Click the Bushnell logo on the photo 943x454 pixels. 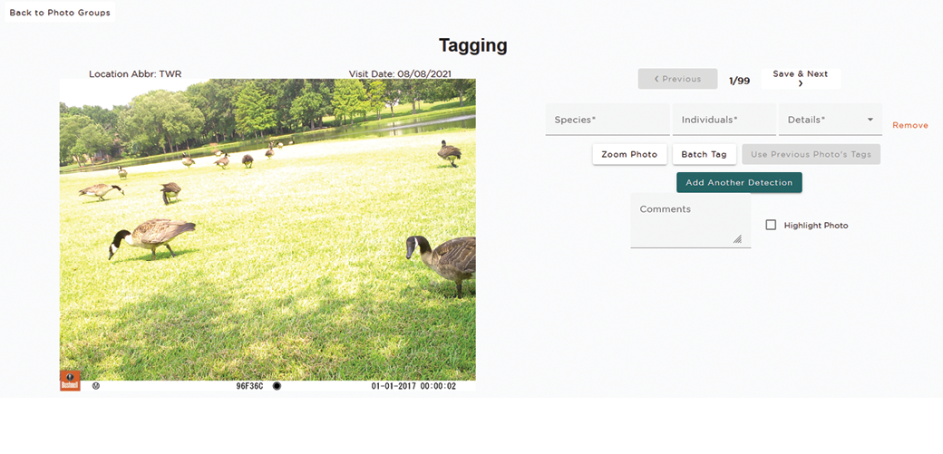coord(70,381)
